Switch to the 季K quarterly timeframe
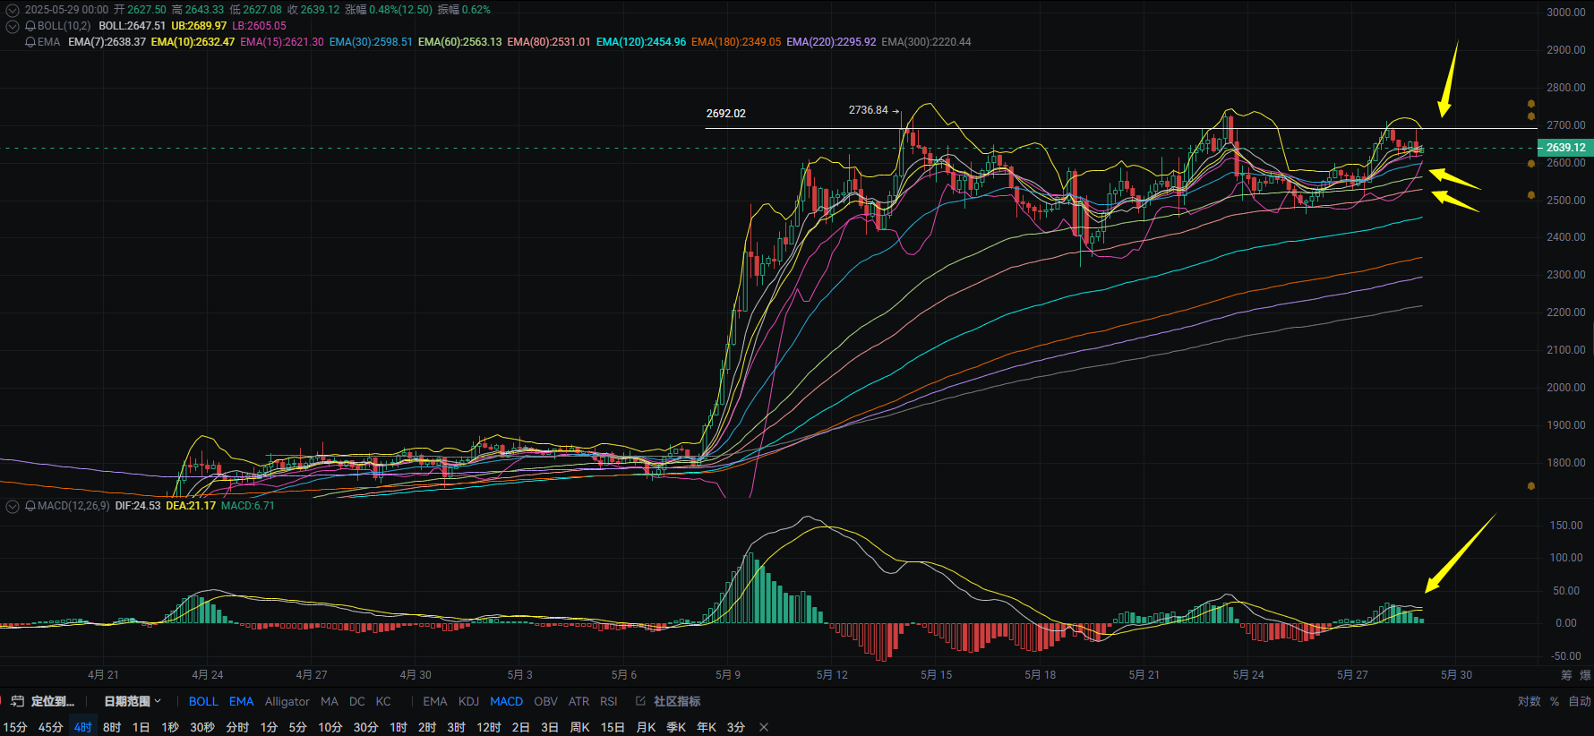This screenshot has height=736, width=1594. point(676,727)
